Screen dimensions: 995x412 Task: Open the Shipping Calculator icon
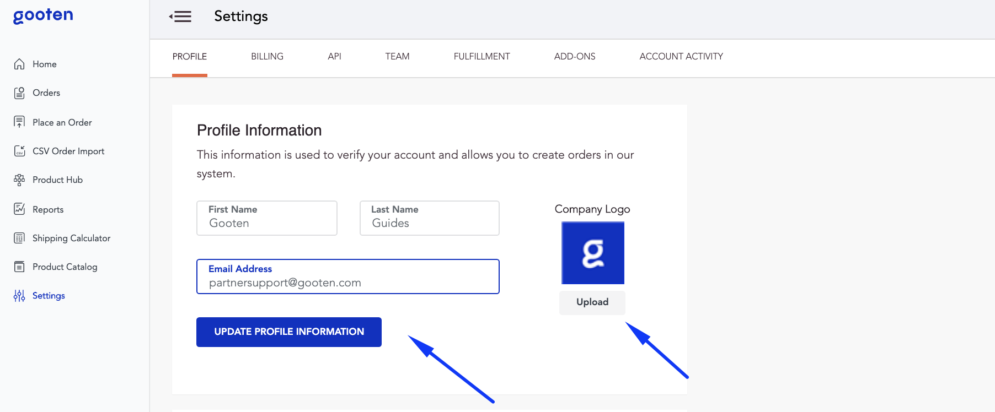19,238
